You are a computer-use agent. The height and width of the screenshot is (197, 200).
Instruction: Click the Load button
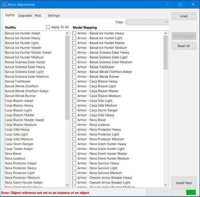[184, 16]
